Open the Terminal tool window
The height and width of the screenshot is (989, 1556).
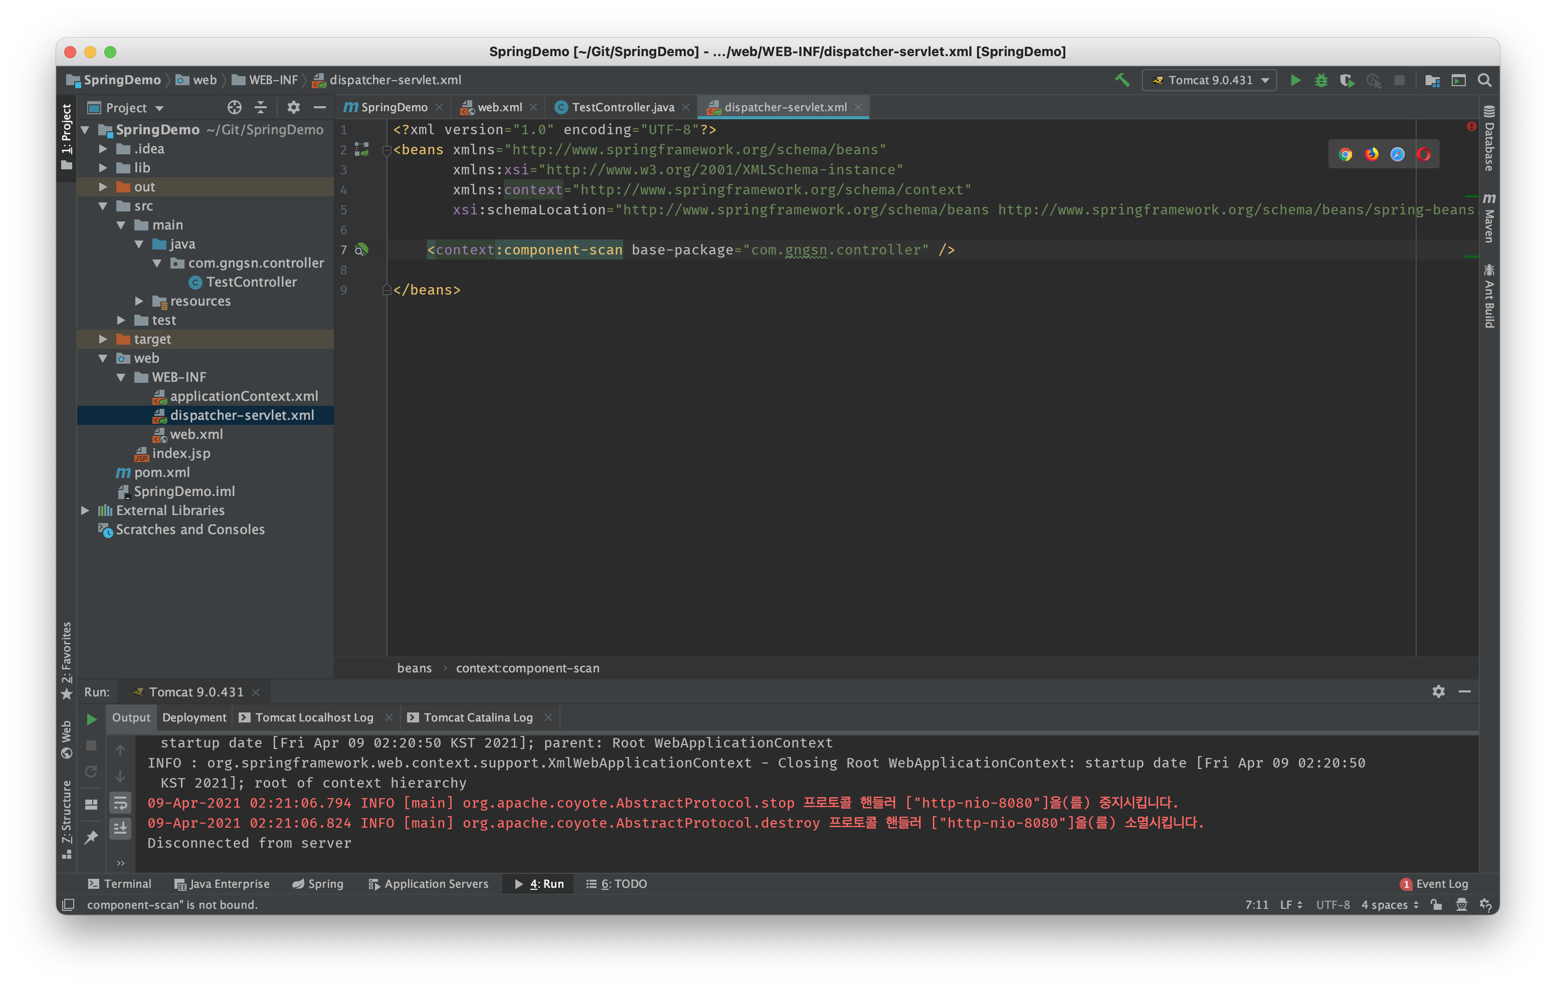[120, 884]
